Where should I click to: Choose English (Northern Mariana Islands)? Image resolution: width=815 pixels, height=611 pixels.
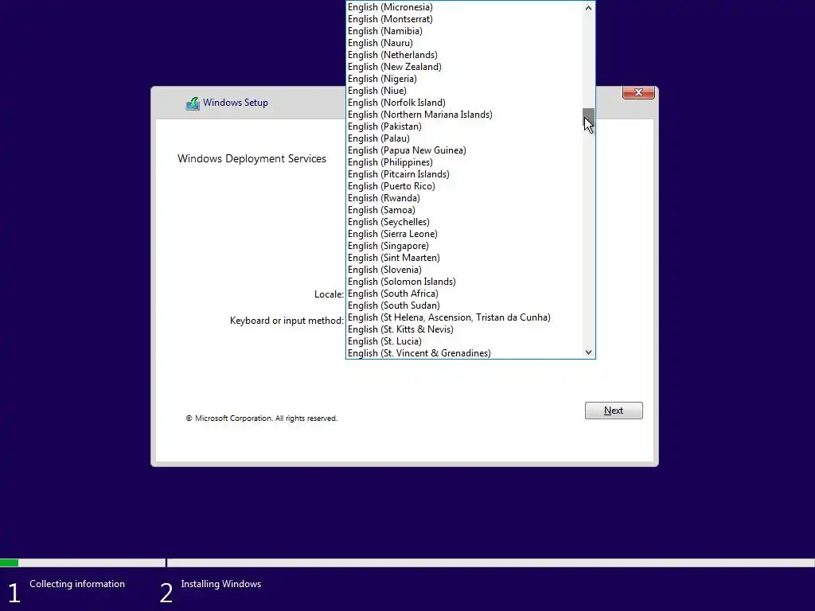point(464,115)
